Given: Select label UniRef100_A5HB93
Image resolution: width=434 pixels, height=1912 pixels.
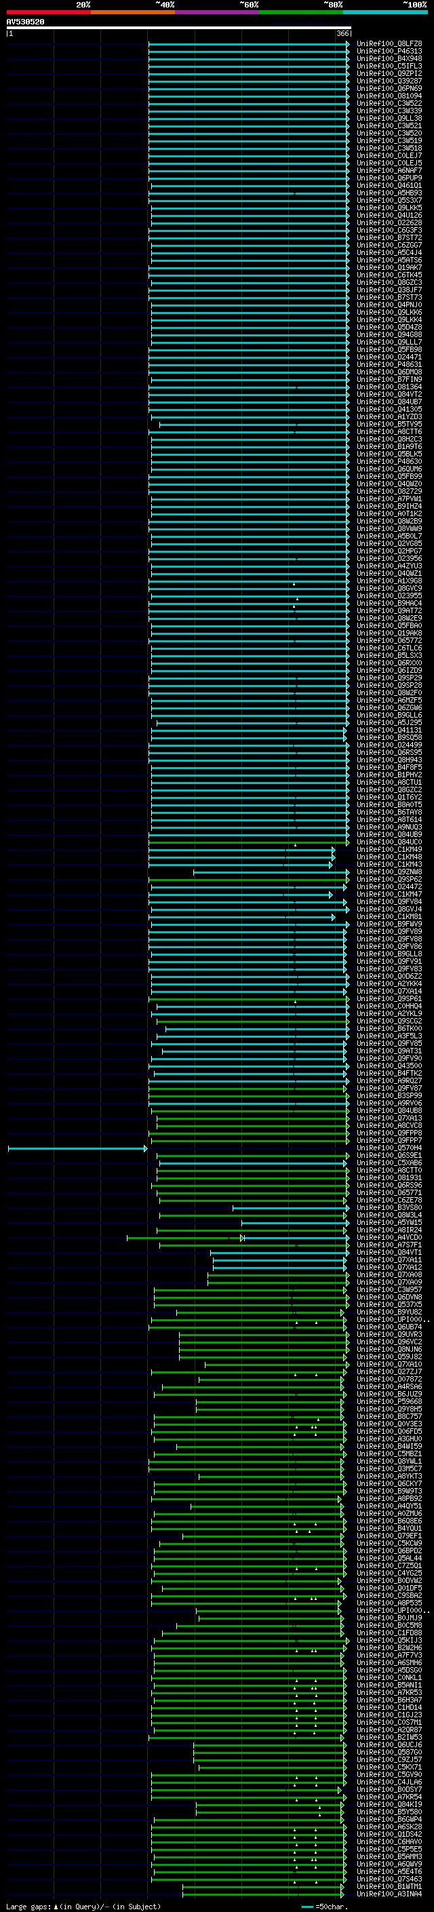Looking at the screenshot, I should (x=389, y=193).
